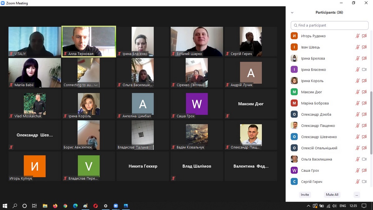
Task: Toggle video for Ольга Василишина in list
Action: [x=364, y=159]
